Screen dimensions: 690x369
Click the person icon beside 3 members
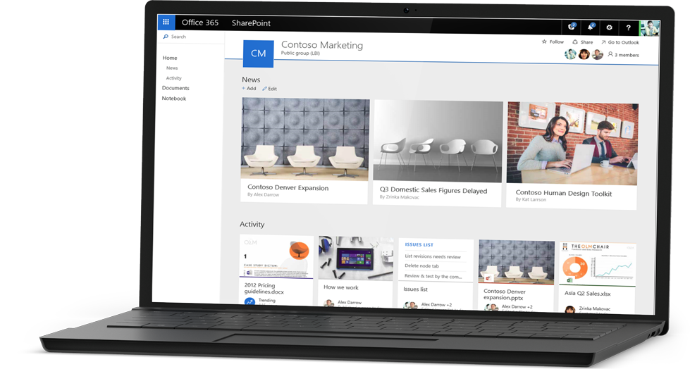610,54
